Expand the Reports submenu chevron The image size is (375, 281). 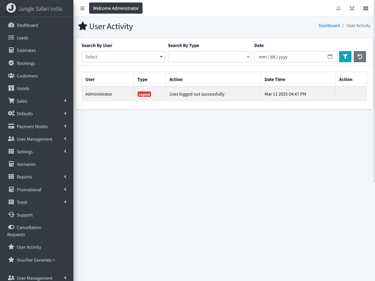pos(65,176)
